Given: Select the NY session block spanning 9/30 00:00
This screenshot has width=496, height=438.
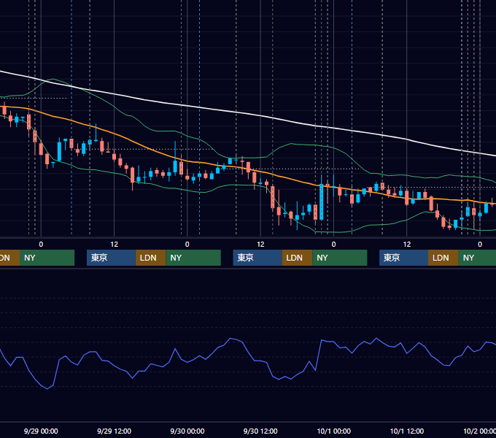Looking at the screenshot, I should [193, 258].
